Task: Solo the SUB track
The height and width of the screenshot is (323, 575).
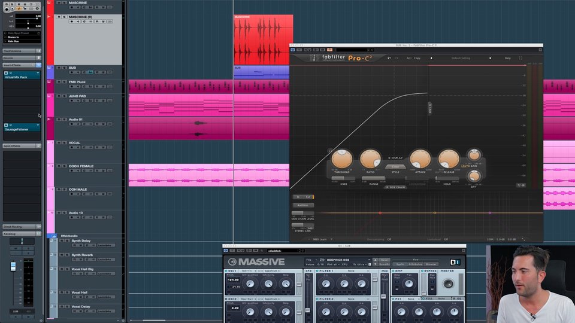Action: click(65, 68)
